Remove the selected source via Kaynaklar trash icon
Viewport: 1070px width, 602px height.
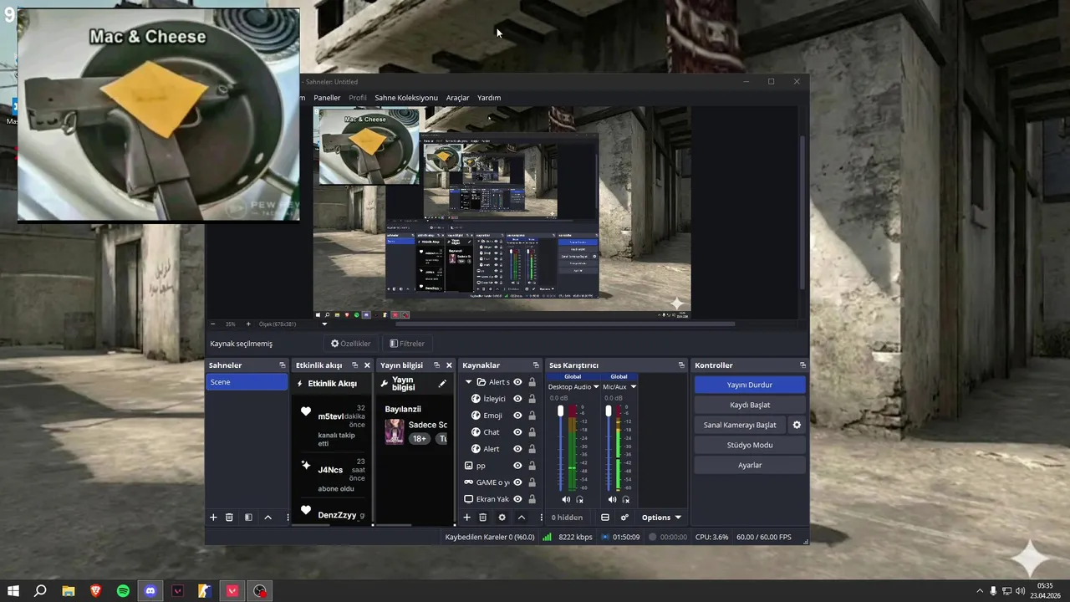[x=482, y=518]
